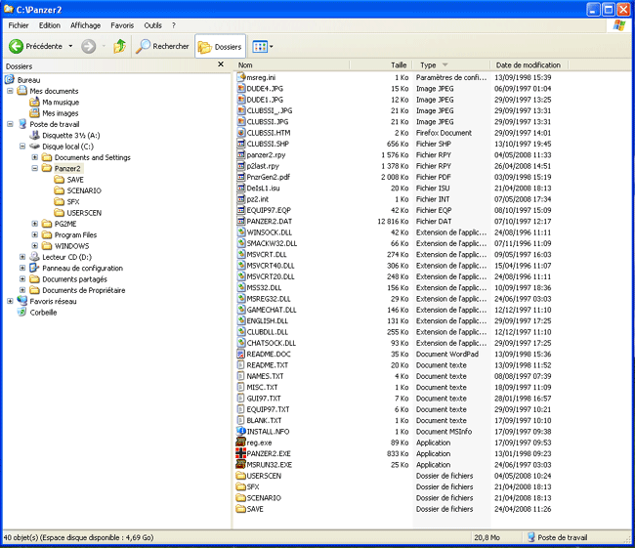Viewport: 635px width, 548px height.
Task: Click the PANZER2.EXE iron cross icon
Action: (241, 453)
